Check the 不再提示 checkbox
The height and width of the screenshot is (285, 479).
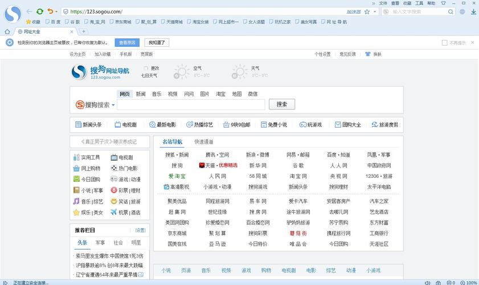click(444, 43)
